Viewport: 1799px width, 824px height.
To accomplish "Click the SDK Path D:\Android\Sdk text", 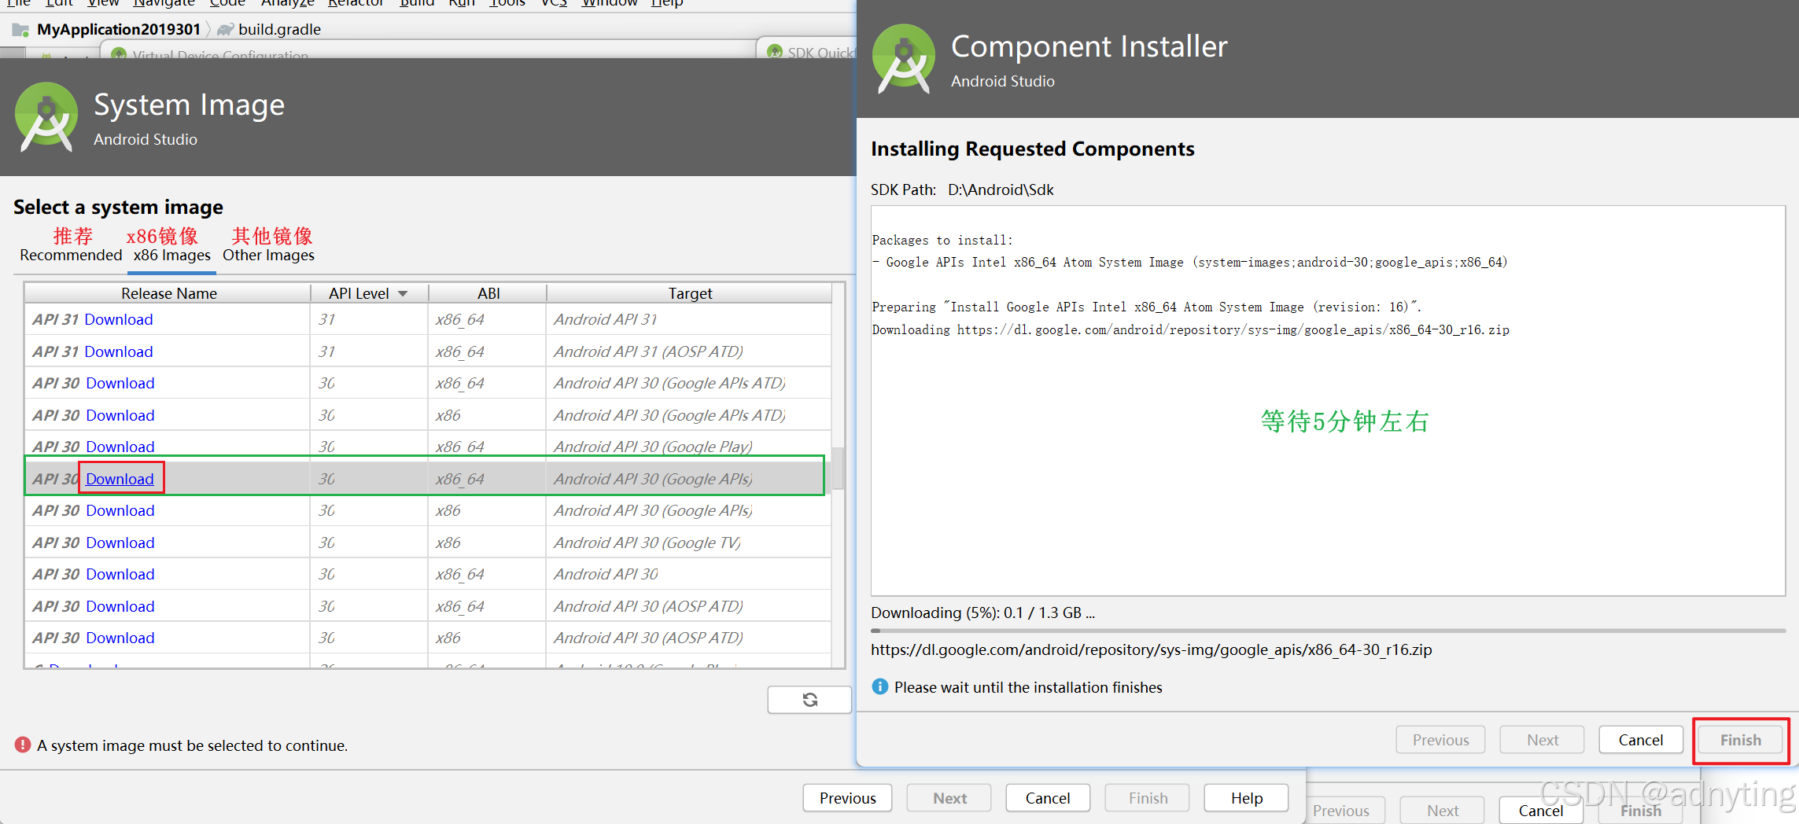I will pyautogui.click(x=1001, y=189).
